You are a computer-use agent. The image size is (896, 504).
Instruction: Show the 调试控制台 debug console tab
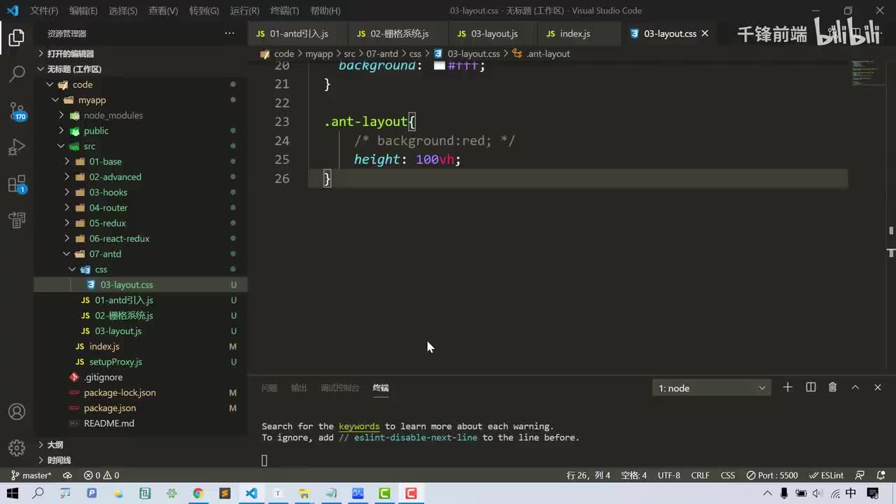340,388
